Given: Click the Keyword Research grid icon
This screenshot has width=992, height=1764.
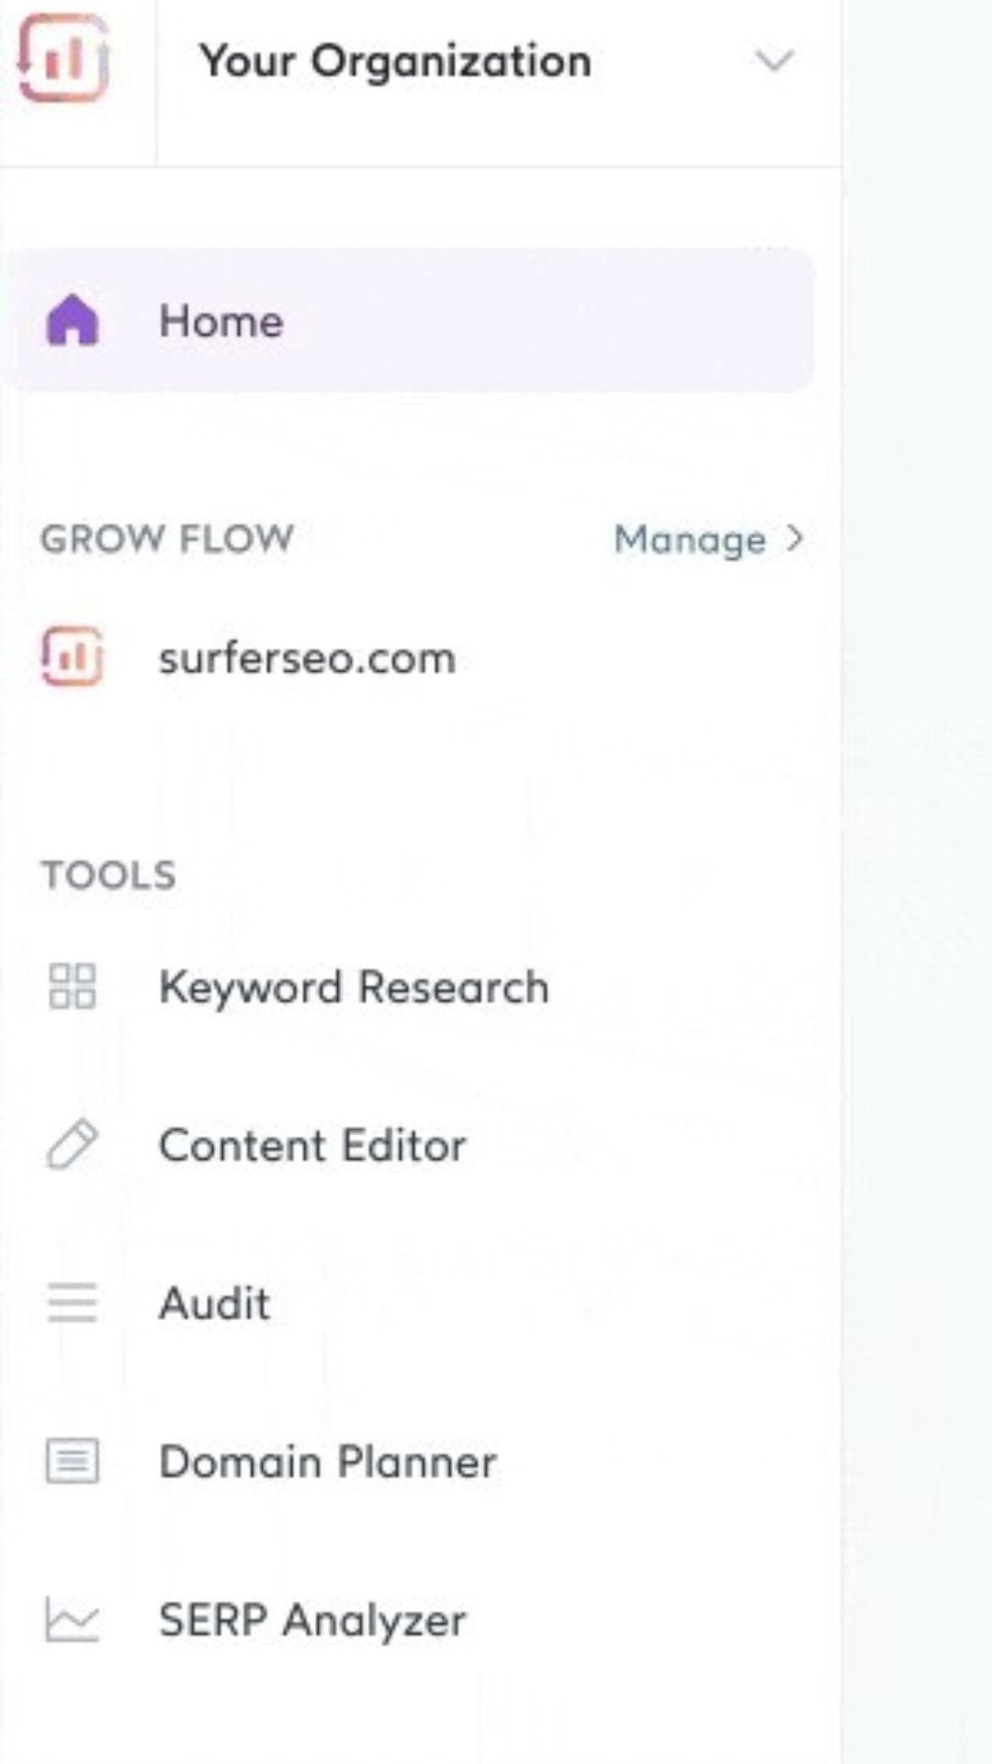Looking at the screenshot, I should [72, 987].
